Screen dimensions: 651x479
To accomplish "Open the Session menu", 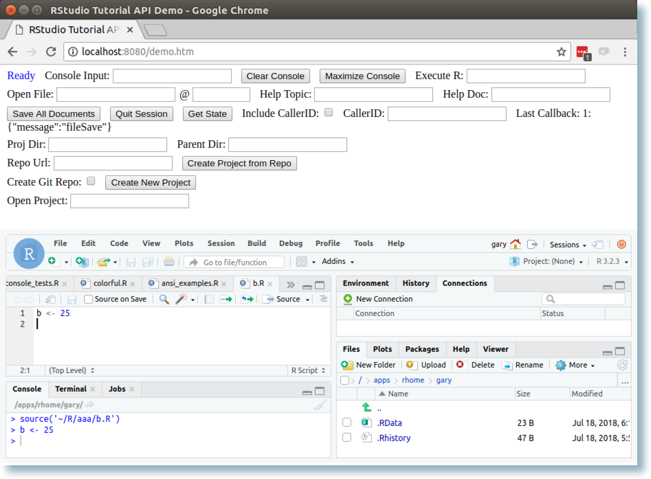I will (221, 243).
